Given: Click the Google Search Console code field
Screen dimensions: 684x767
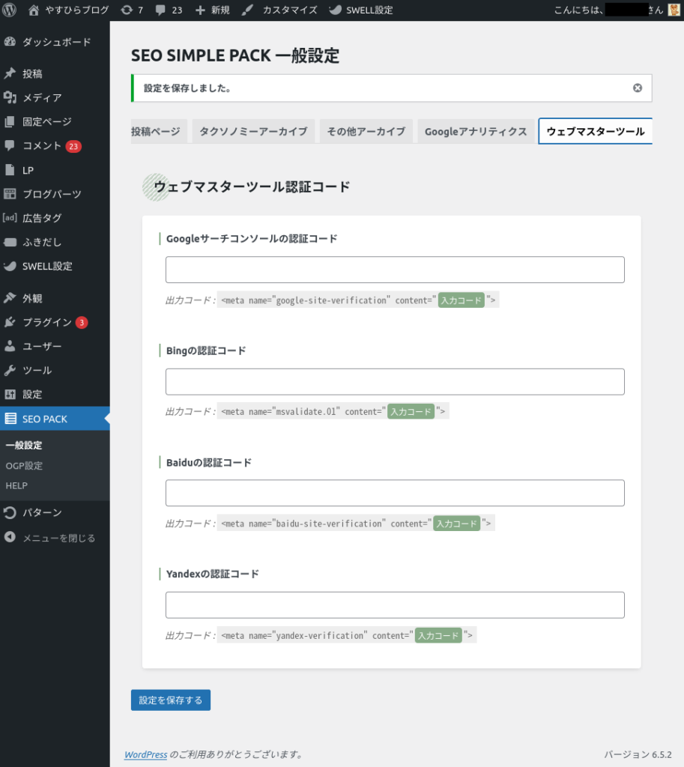Looking at the screenshot, I should (395, 270).
